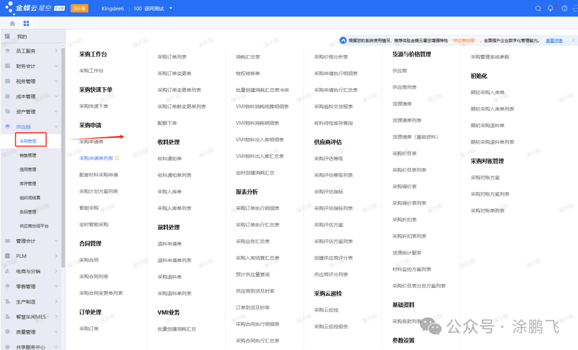Image resolution: width=578 pixels, height=350 pixels.
Task: Click the 查看详情 link in banner
Action: point(554,41)
